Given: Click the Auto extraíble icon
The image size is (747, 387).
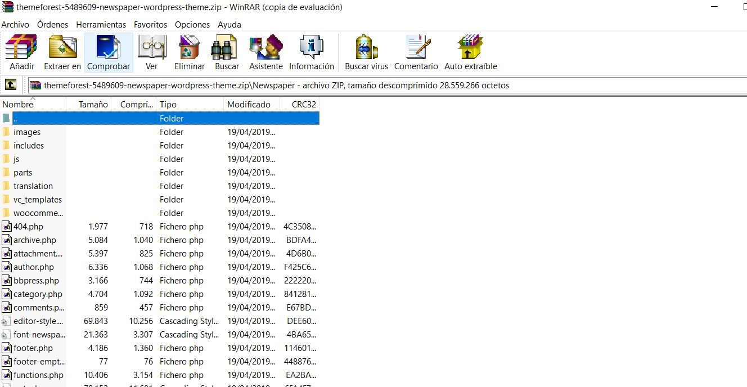Looking at the screenshot, I should point(471,47).
